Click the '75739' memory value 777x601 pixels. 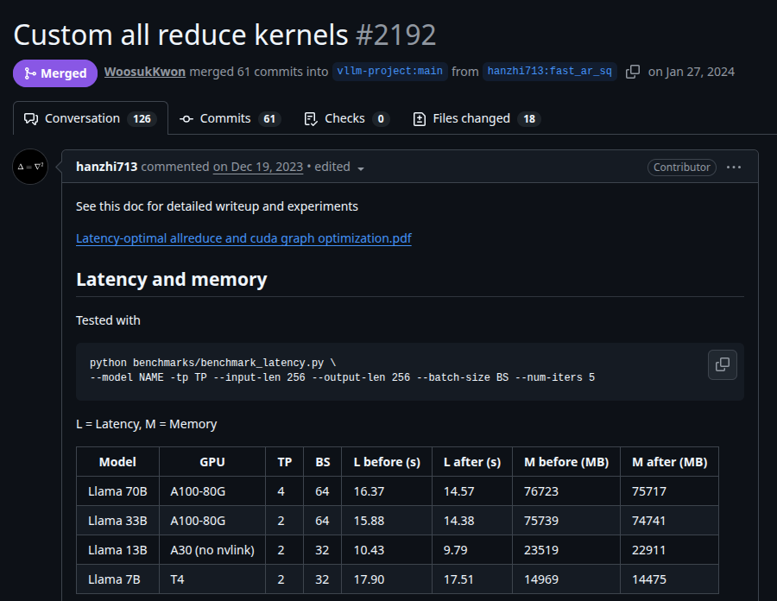[541, 521]
